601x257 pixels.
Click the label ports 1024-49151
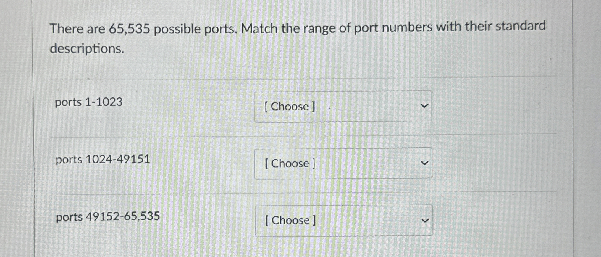(x=102, y=159)
